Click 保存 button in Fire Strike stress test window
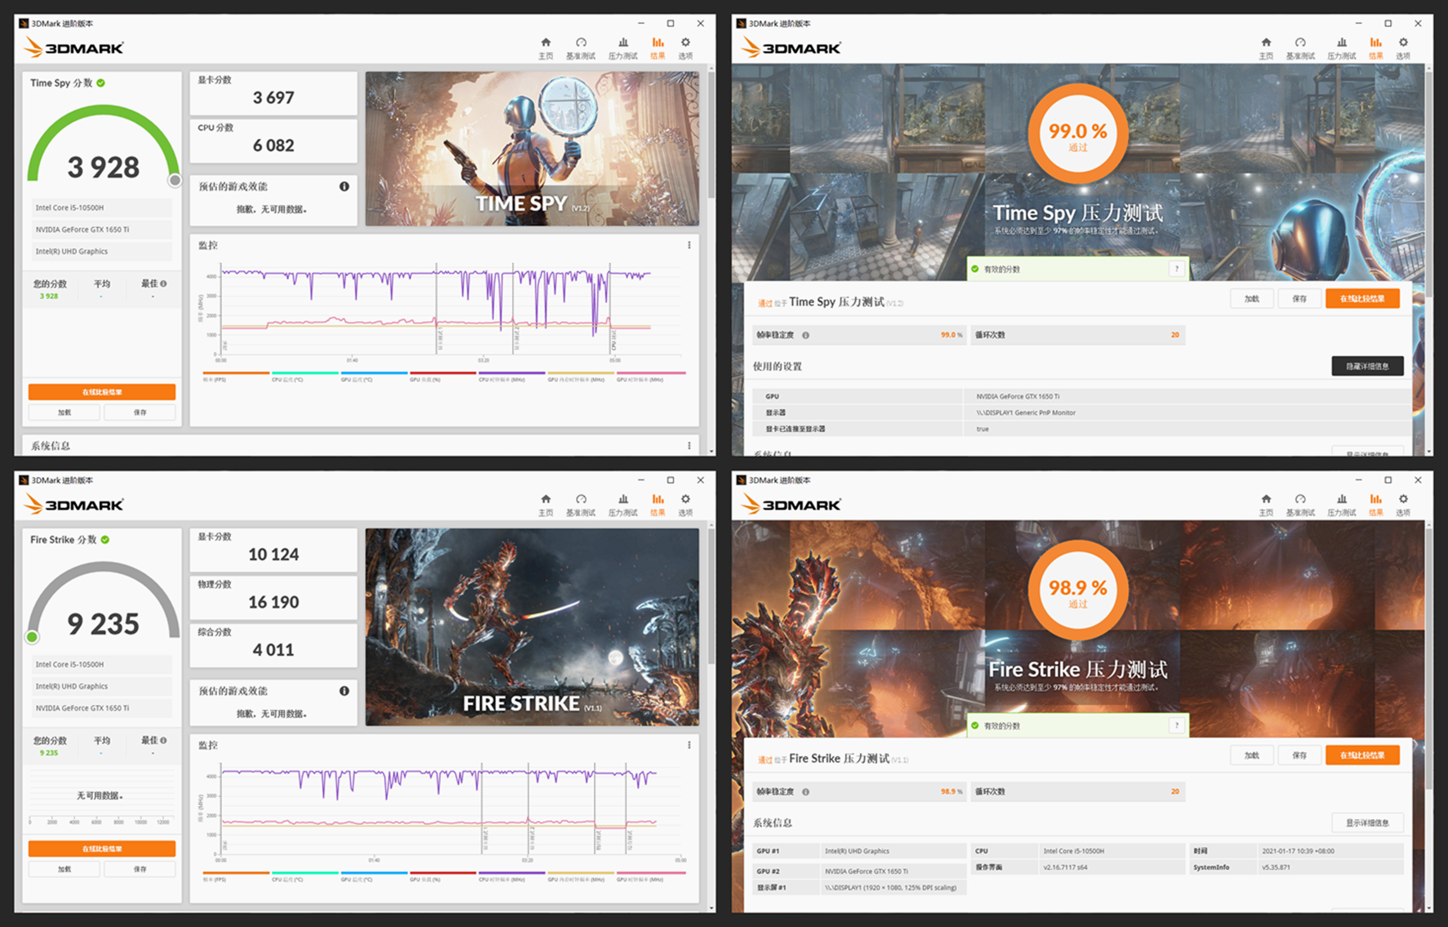The height and width of the screenshot is (927, 1448). click(1299, 756)
